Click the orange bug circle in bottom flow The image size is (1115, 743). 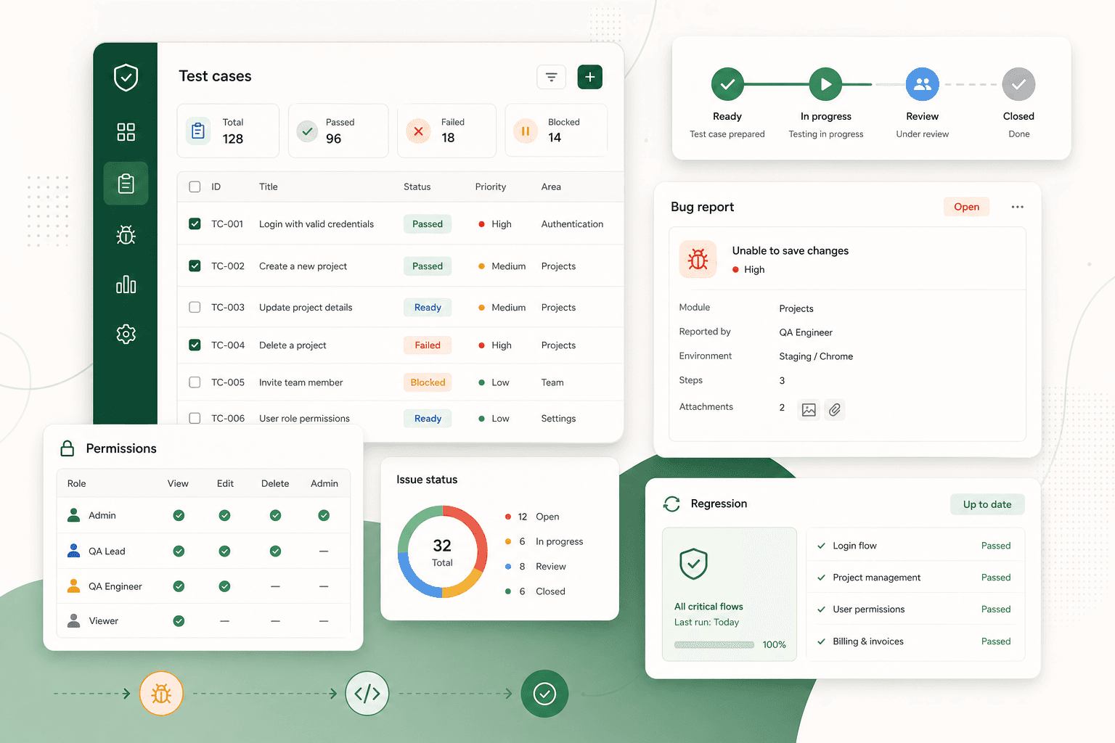[x=161, y=694]
